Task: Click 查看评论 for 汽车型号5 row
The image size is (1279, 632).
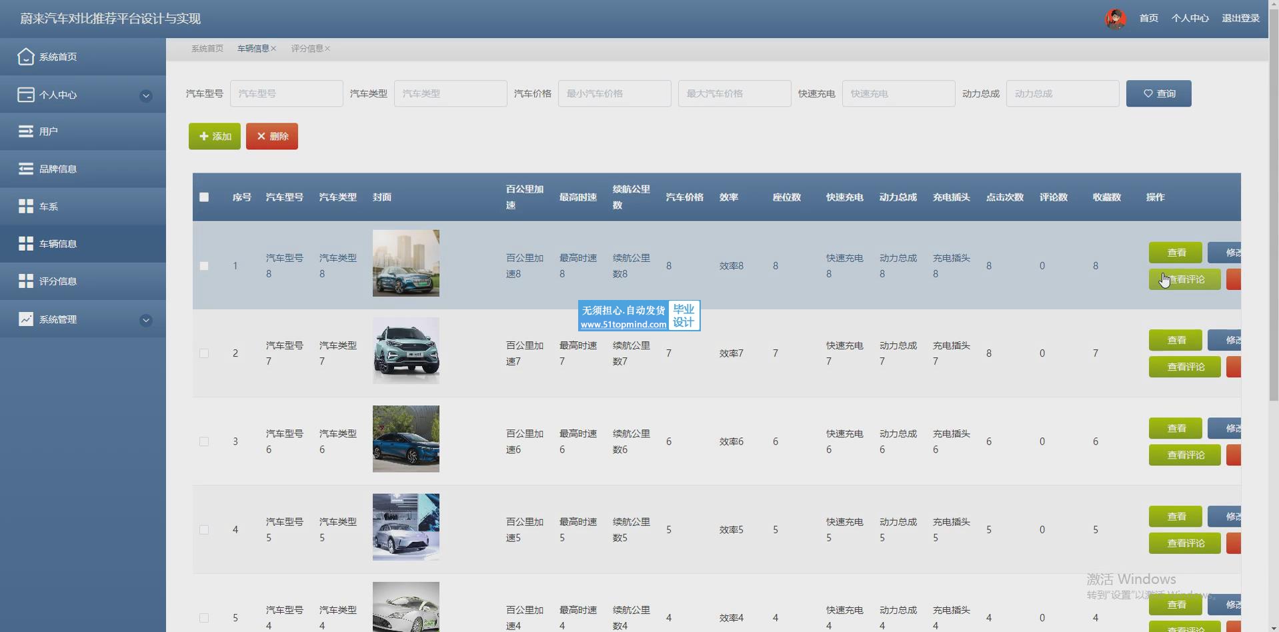Action: click(1185, 543)
